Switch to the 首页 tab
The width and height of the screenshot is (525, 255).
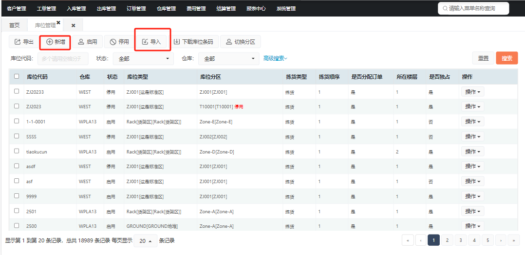14,25
